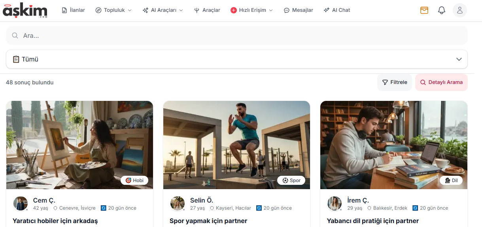
Task: Go to İlanlar menu item
Action: pos(74,10)
